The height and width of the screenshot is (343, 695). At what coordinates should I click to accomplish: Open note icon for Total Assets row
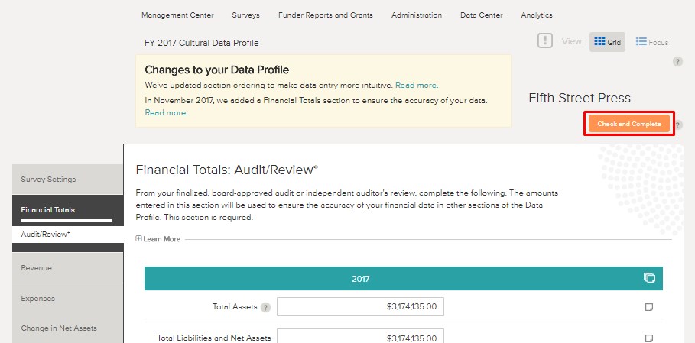649,307
